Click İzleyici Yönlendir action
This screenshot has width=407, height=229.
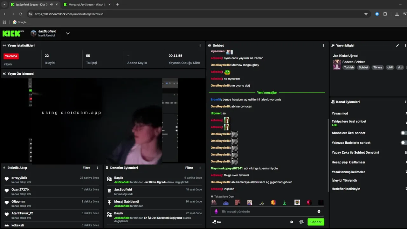click(344, 180)
